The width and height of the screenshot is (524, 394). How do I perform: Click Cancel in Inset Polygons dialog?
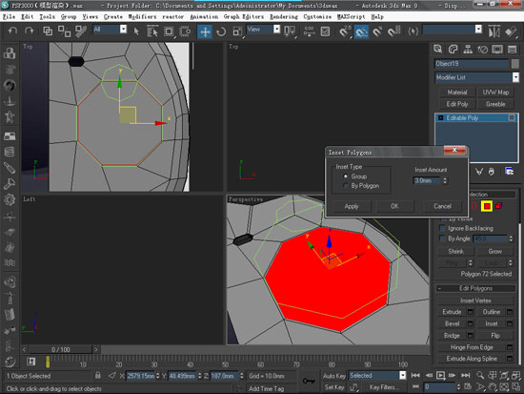tap(442, 206)
